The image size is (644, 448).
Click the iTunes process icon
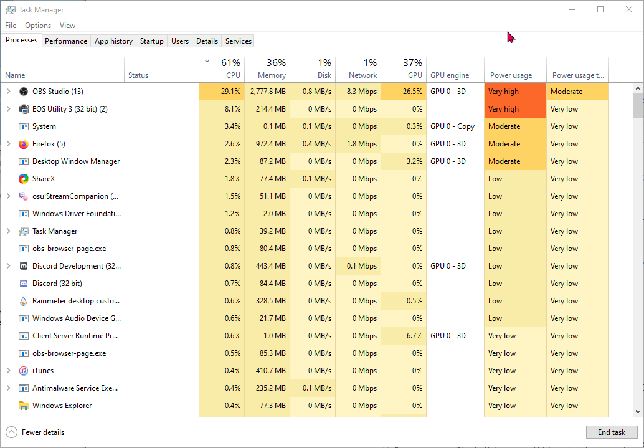(x=24, y=371)
